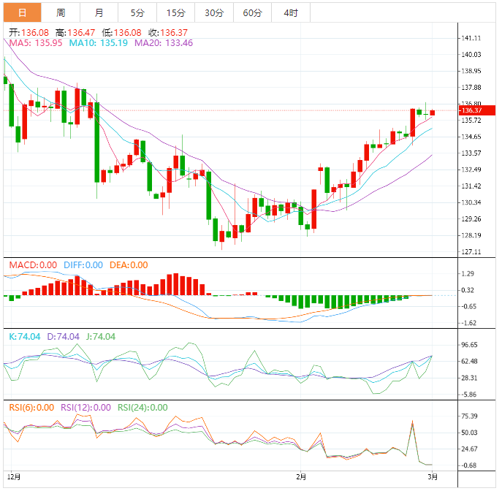
Task: Click the 2月 timeline marker
Action: (x=301, y=477)
